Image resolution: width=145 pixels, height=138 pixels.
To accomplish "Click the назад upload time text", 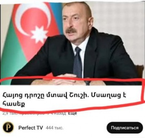I will click(x=61, y=113).
